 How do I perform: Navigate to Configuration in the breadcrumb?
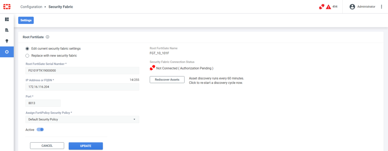[x=31, y=7]
